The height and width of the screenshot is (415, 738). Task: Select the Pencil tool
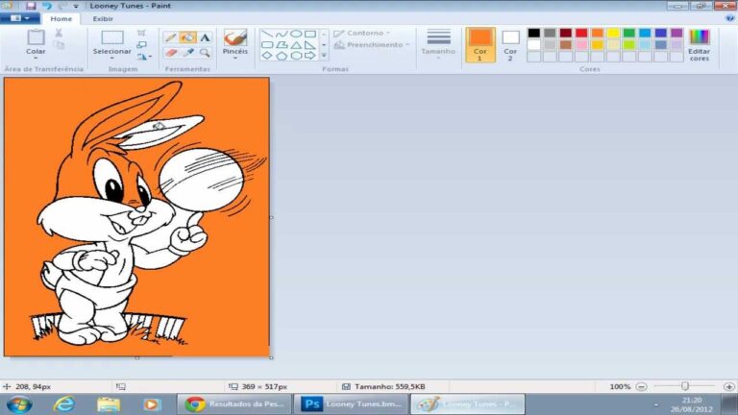pyautogui.click(x=171, y=37)
